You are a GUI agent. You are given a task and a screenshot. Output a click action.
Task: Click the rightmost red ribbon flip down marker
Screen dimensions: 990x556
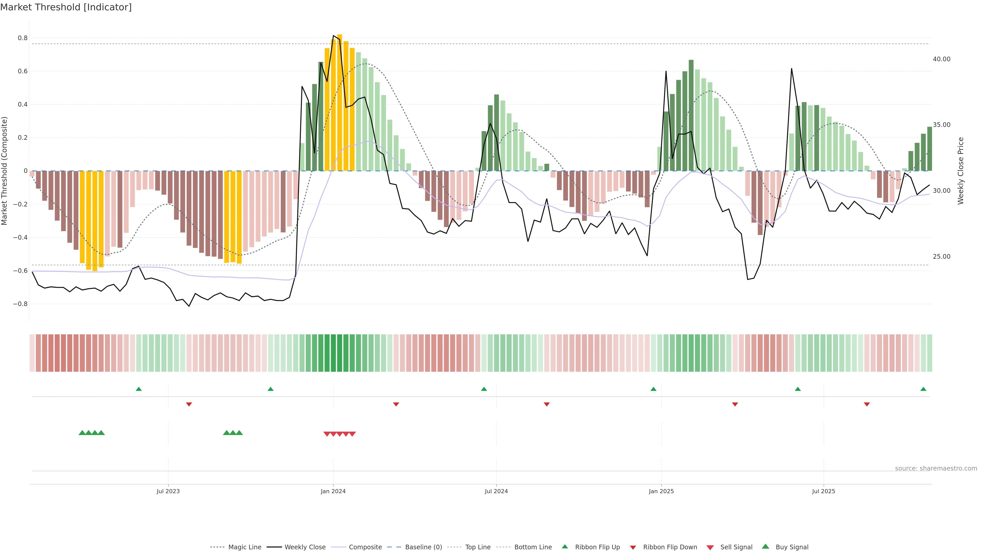pyautogui.click(x=867, y=404)
